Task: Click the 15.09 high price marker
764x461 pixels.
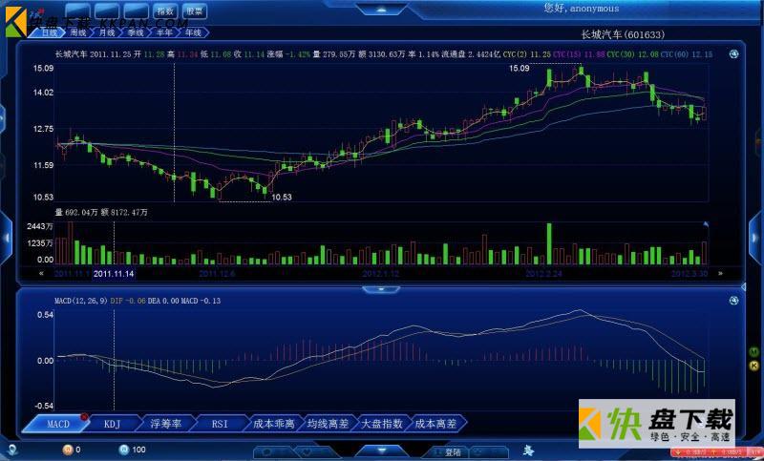Action: (x=519, y=68)
